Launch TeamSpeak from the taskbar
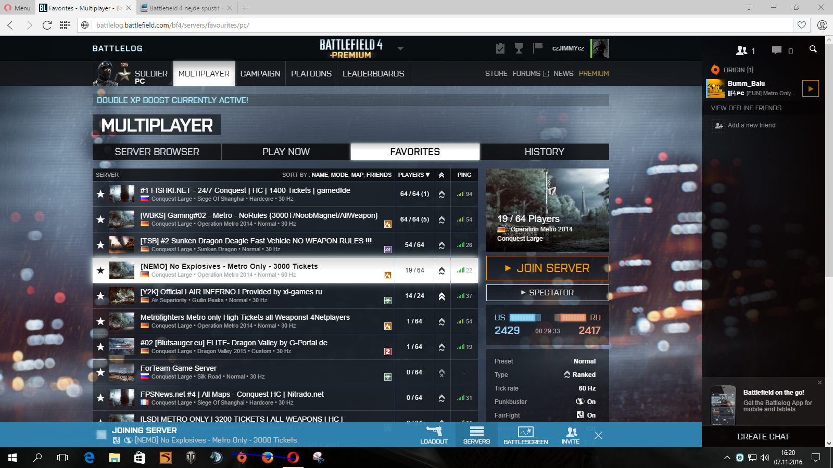 coord(216,458)
